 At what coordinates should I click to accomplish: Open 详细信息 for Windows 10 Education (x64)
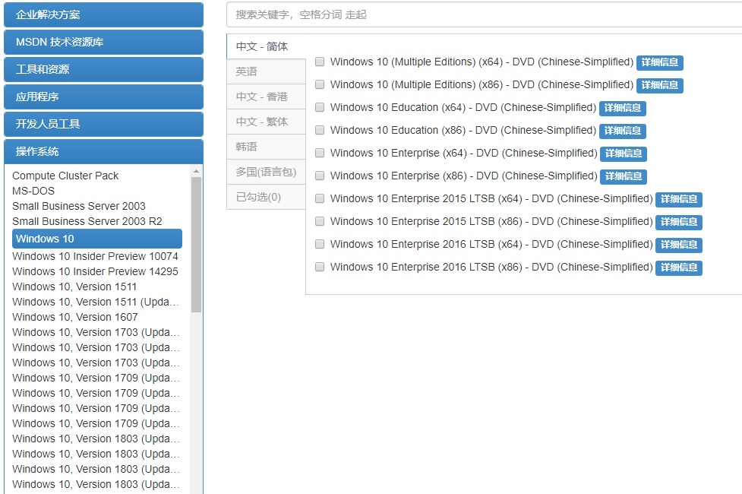pos(622,107)
